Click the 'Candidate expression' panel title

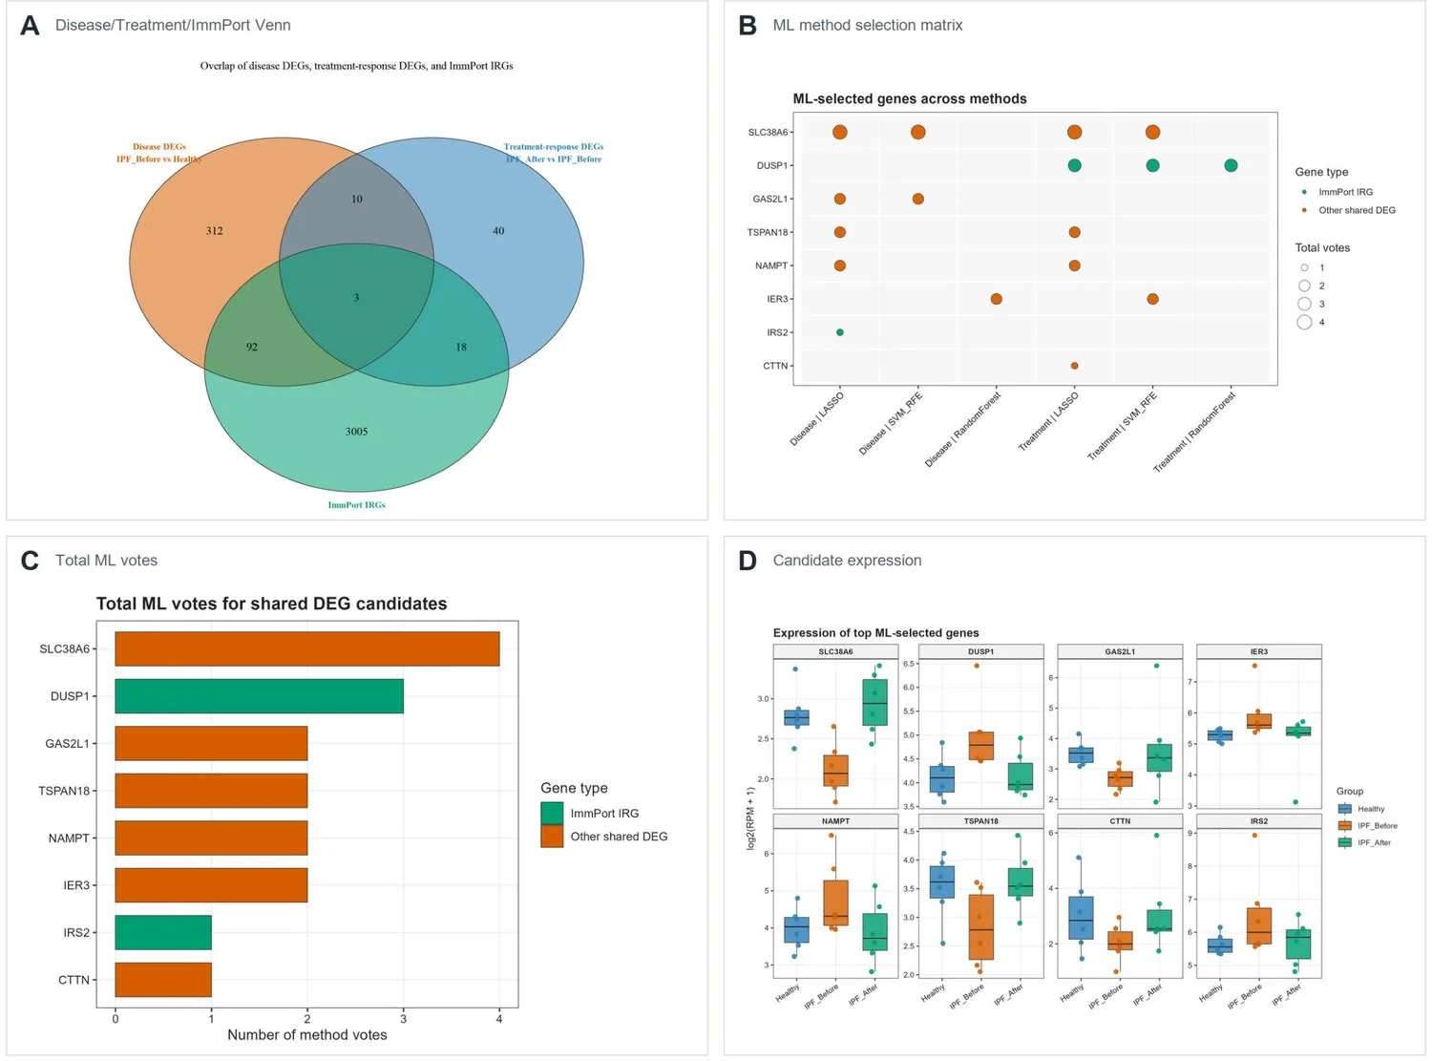point(848,561)
